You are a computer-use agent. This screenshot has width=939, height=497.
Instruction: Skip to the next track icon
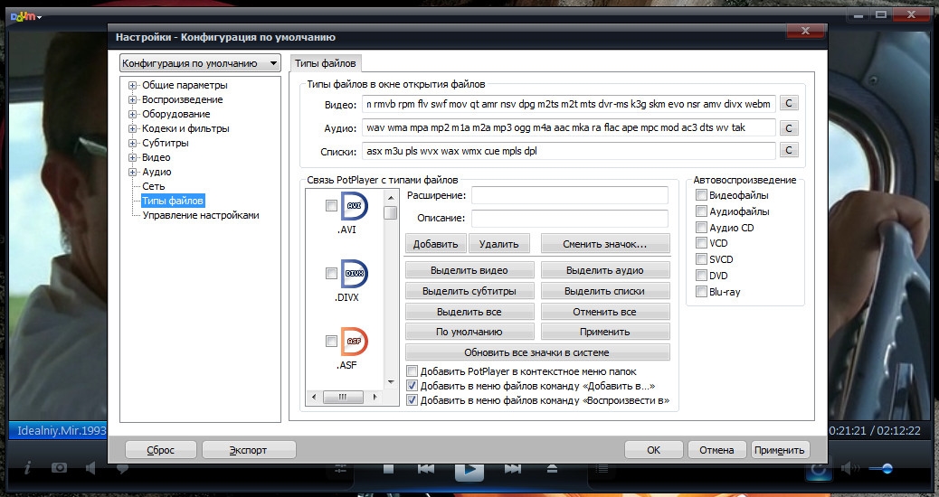(x=513, y=468)
